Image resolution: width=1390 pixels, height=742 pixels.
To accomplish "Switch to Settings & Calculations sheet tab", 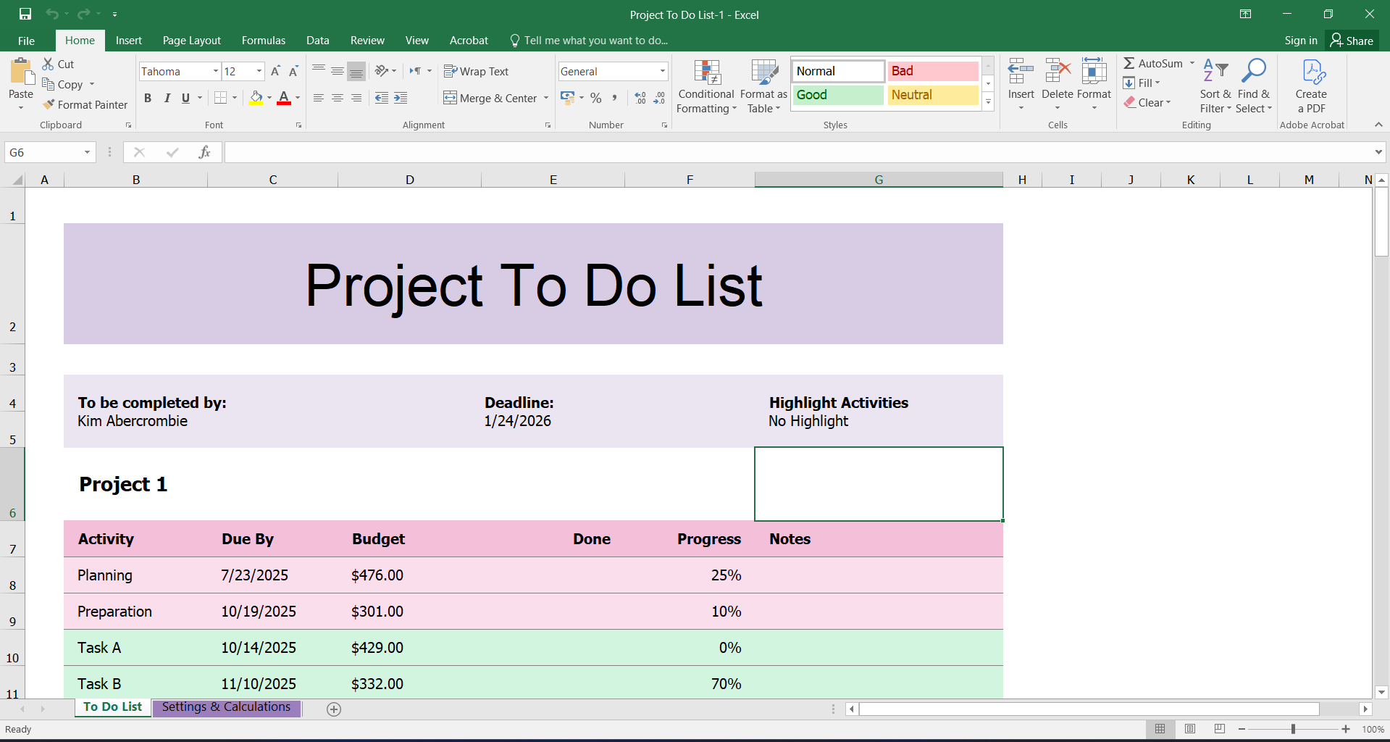I will (x=226, y=707).
